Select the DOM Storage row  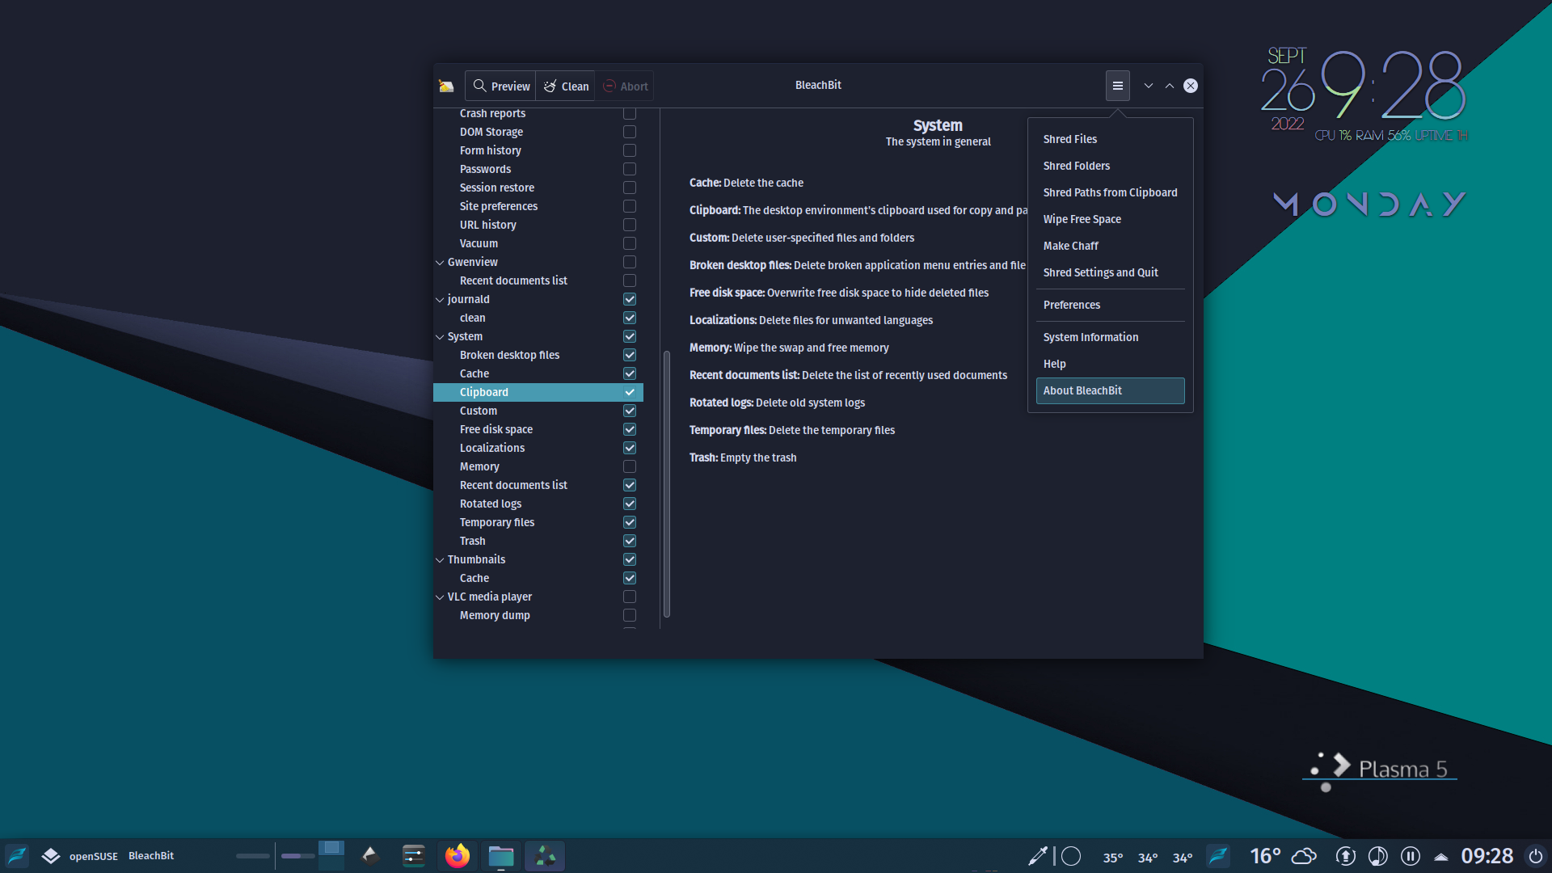point(538,132)
